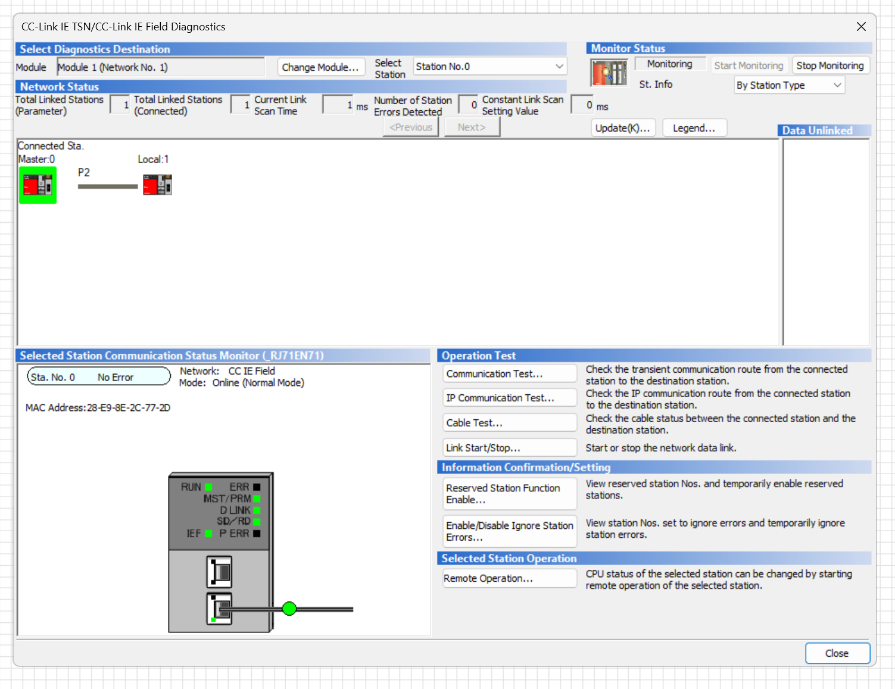Click the Monitor Status module icon
The height and width of the screenshot is (689, 895).
click(x=609, y=73)
